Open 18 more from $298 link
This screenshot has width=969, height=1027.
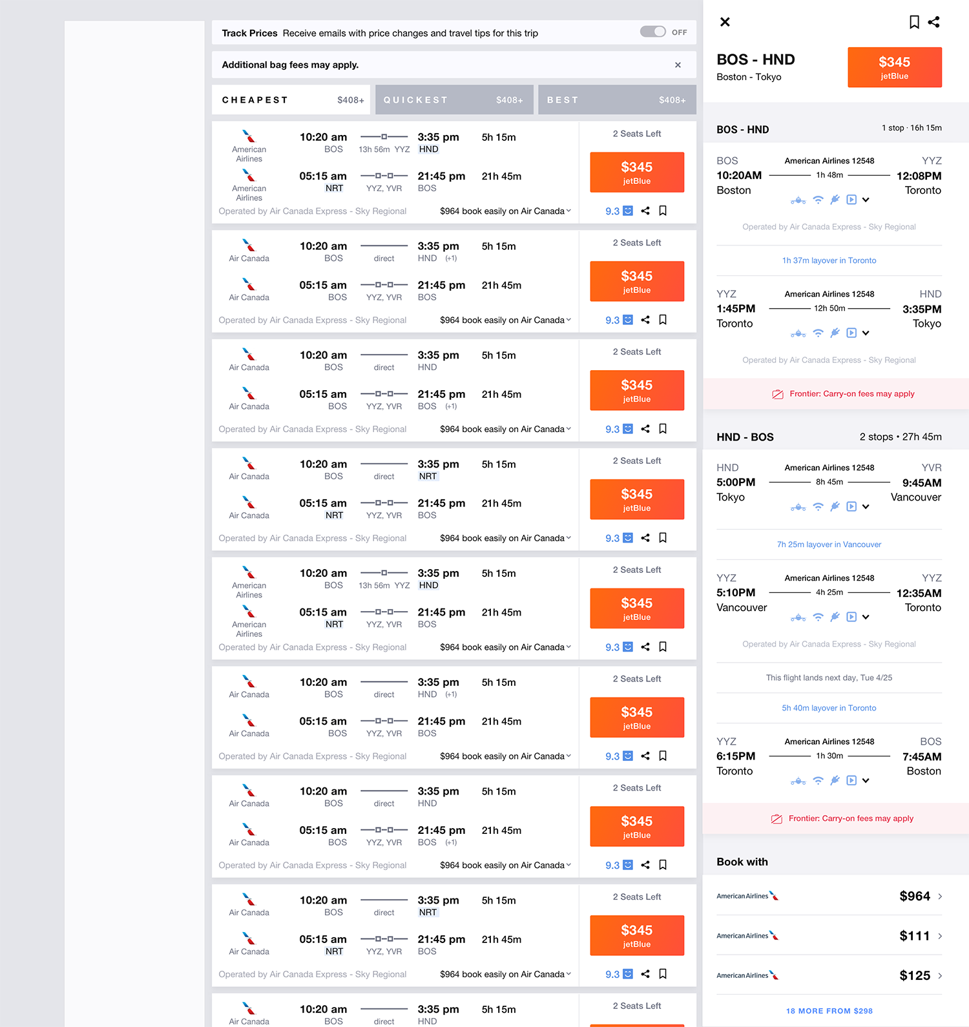[829, 1011]
